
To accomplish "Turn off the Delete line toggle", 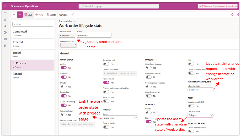I will pyautogui.click(x=64, y=96).
